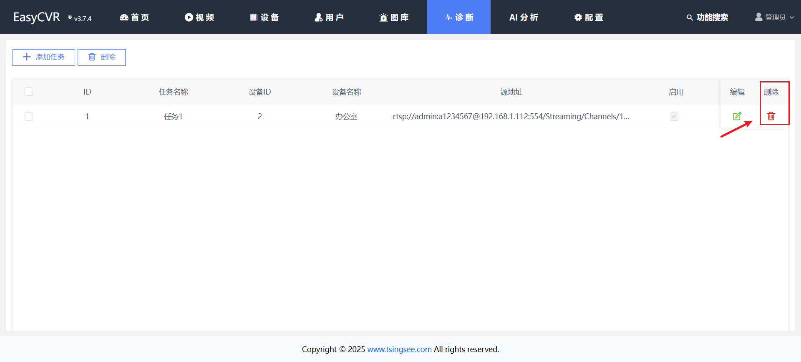The height and width of the screenshot is (362, 801).
Task: Select the checkbox for task row 1
Action: [x=29, y=117]
